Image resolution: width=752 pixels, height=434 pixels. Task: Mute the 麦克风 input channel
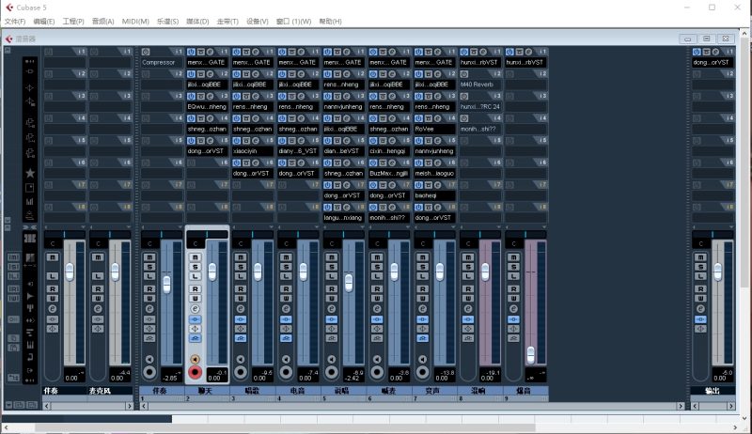pos(98,257)
